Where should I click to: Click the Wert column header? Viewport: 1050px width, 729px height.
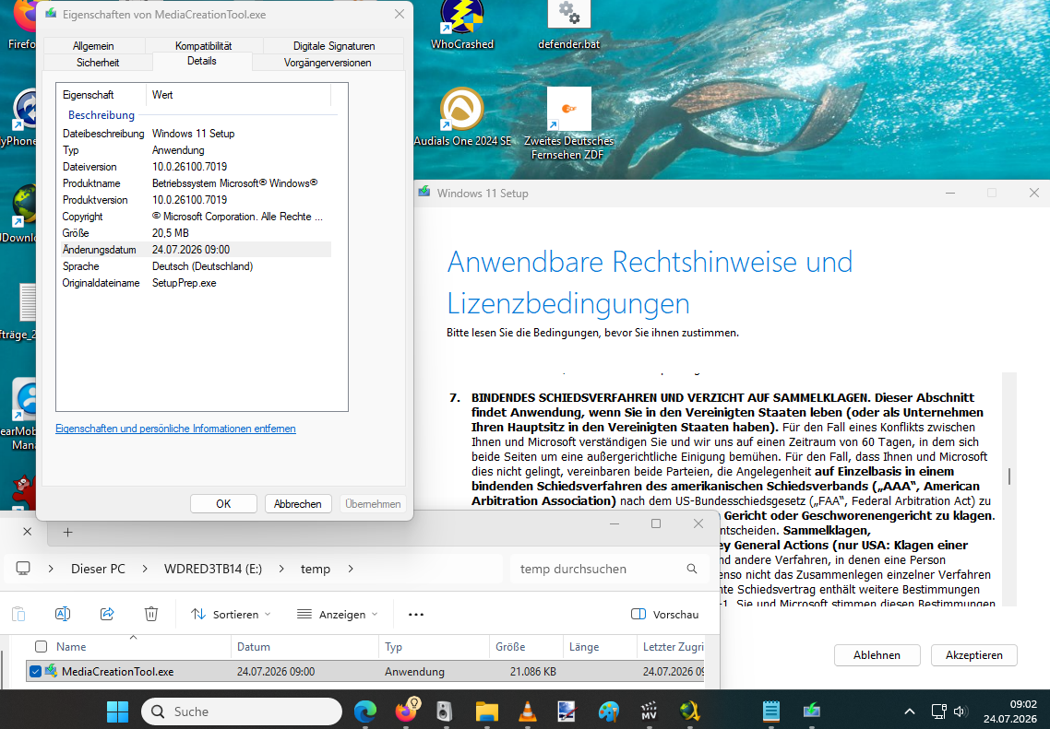[x=238, y=95]
